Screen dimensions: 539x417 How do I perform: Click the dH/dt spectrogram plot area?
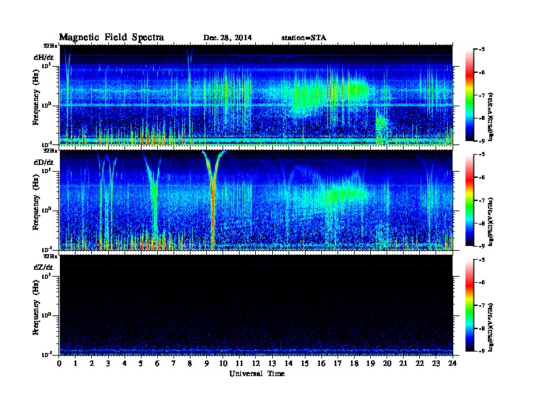(256, 95)
